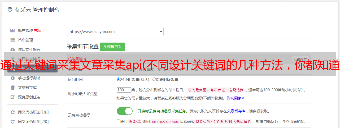Screen dimensions: 340x128
Task: Select the 24小时采集(默认) radio button
Action: [119, 79]
